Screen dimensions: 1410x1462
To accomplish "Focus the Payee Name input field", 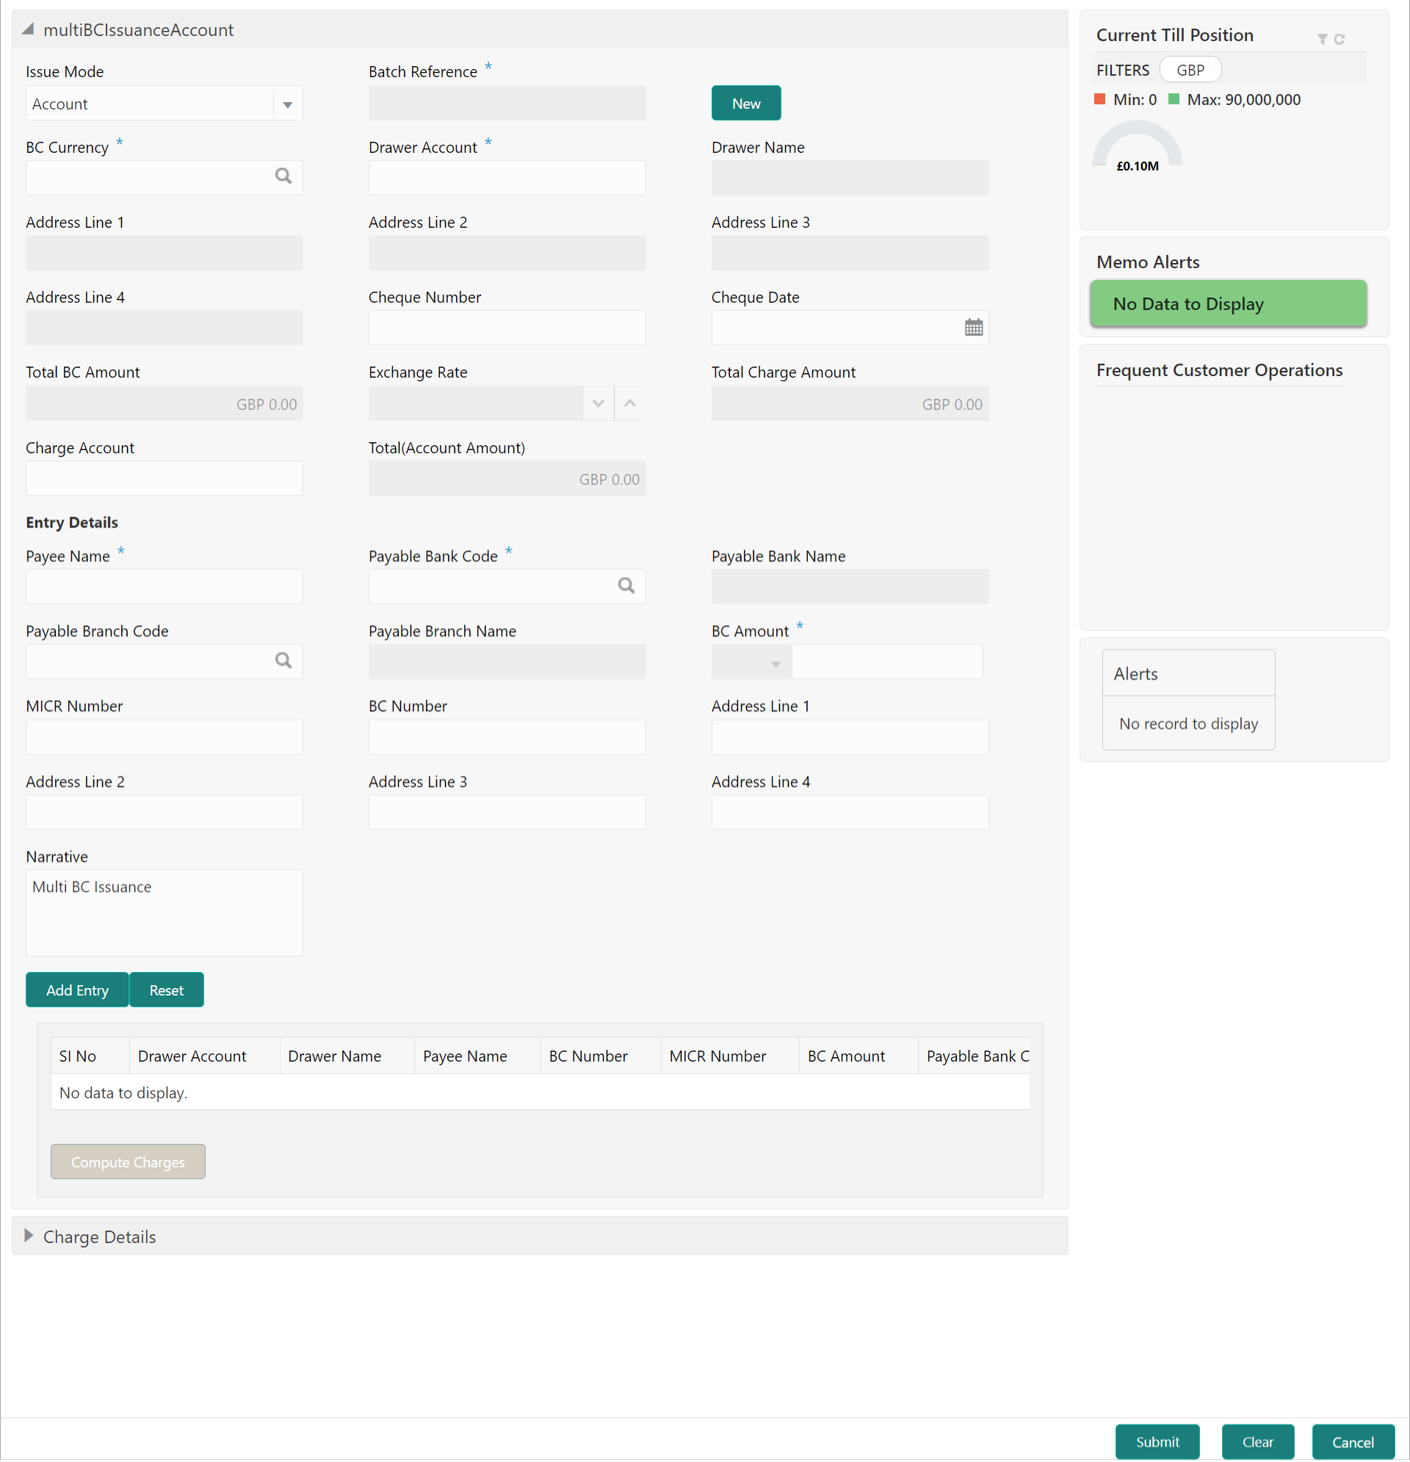I will pyautogui.click(x=164, y=587).
